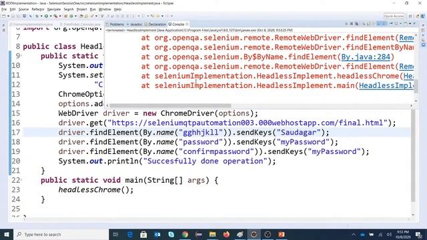Screen dimensions: 427x240
Task: Collapse the method fold at line 9
Action: (21, 56)
